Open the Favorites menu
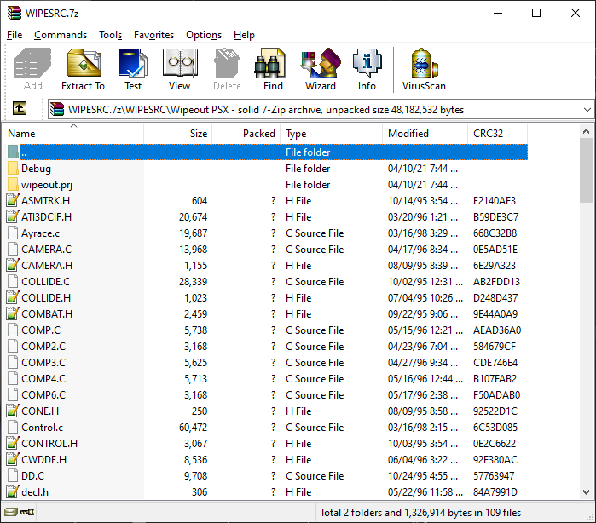Image resolution: width=596 pixels, height=523 pixels. pos(153,35)
